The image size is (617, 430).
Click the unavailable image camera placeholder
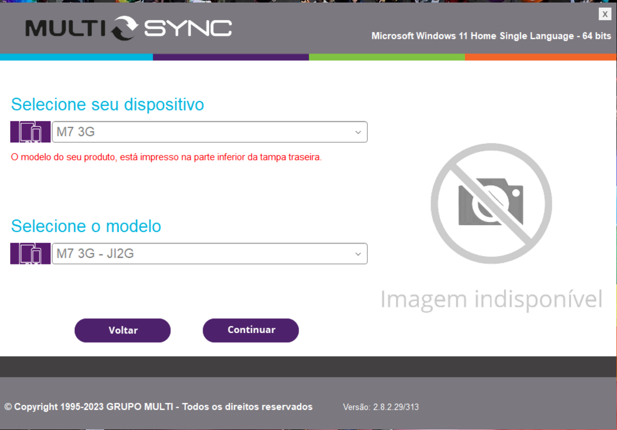tap(491, 204)
